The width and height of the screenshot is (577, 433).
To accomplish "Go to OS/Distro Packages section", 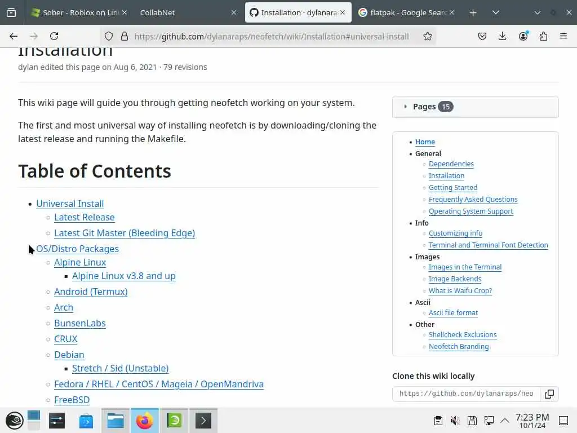I will (x=77, y=249).
